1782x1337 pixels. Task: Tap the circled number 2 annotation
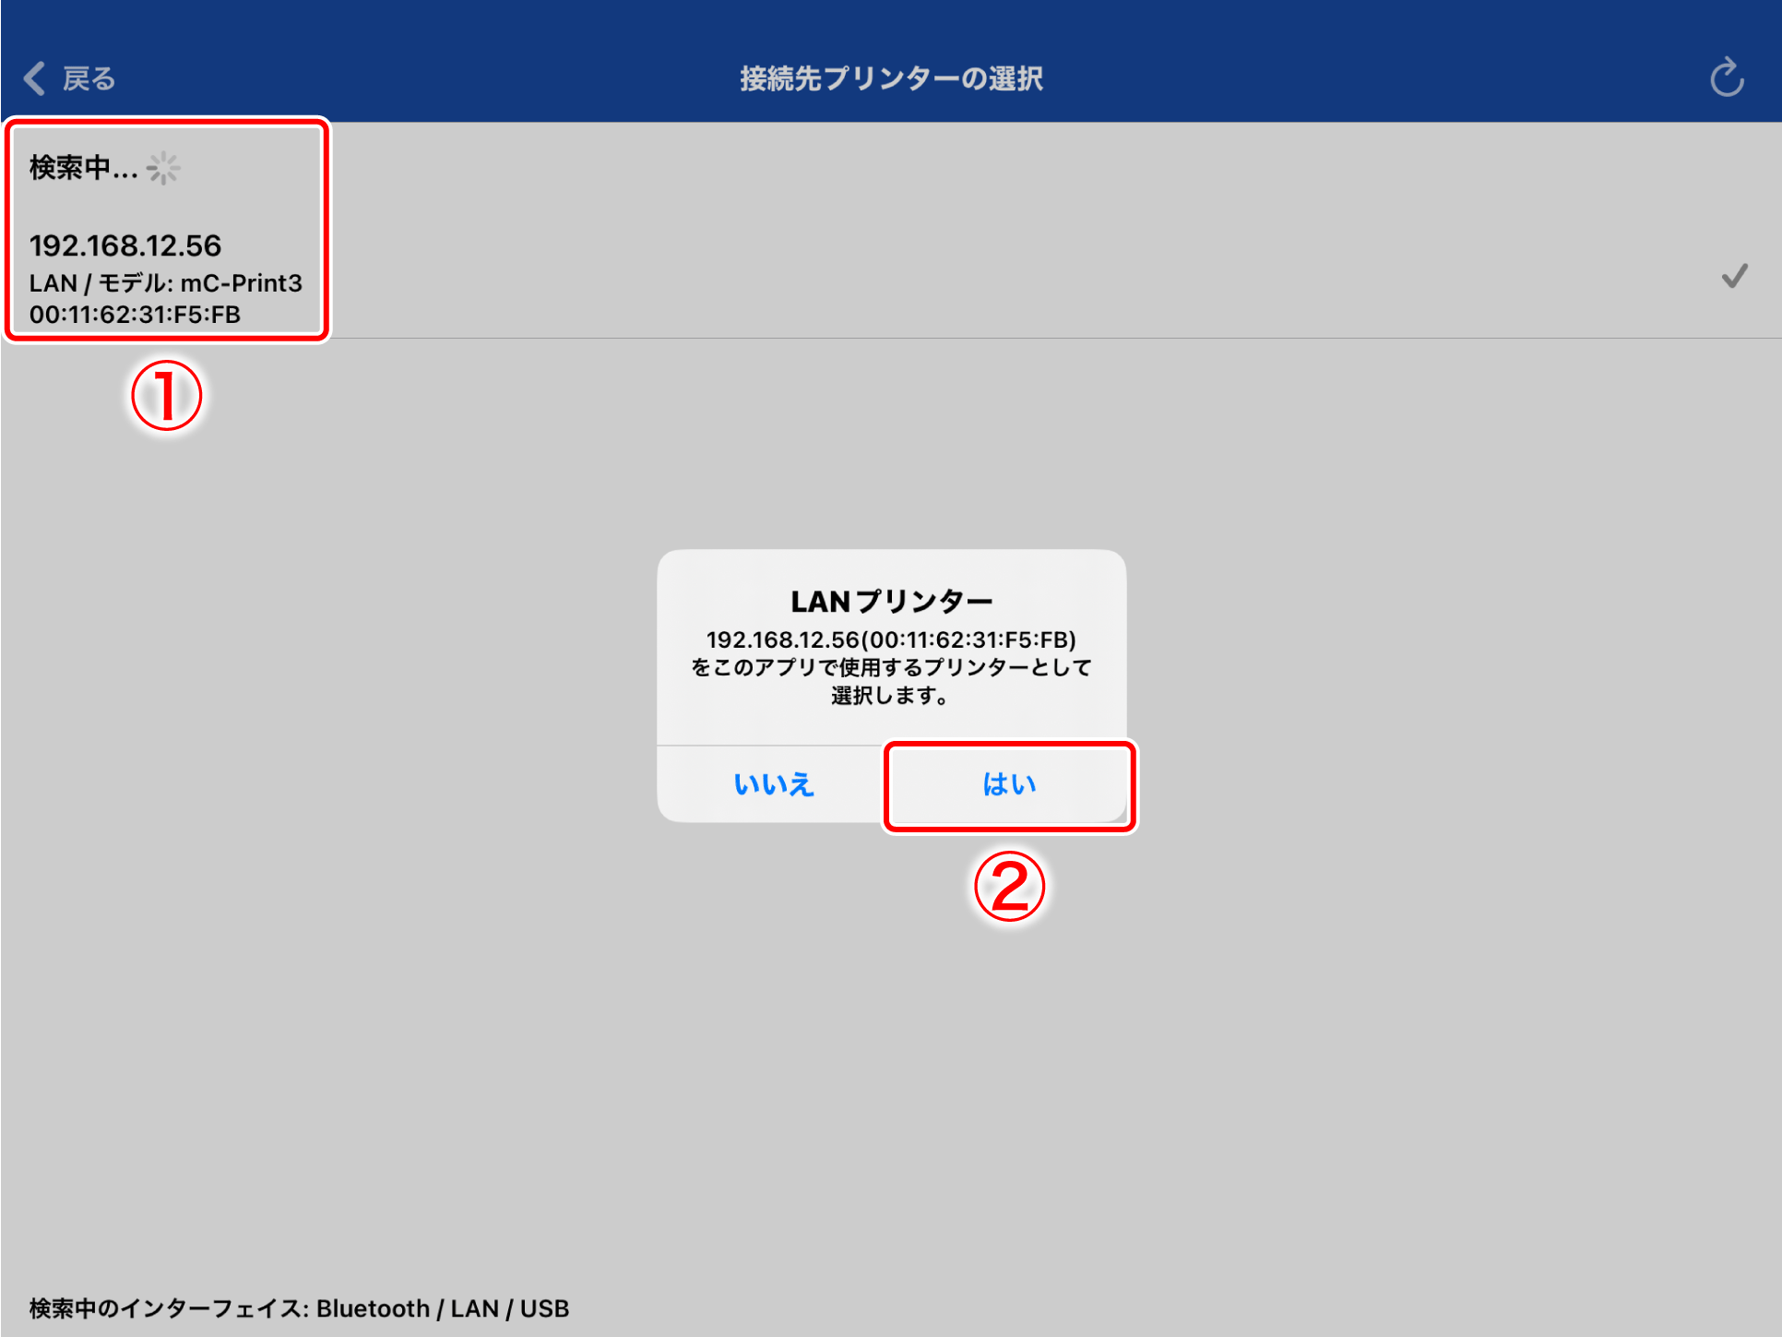1010,887
